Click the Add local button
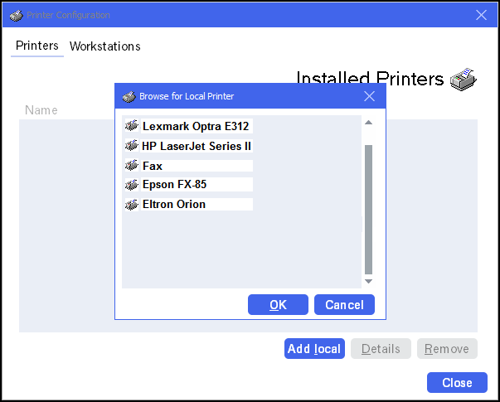The width and height of the screenshot is (500, 402). coord(314,349)
